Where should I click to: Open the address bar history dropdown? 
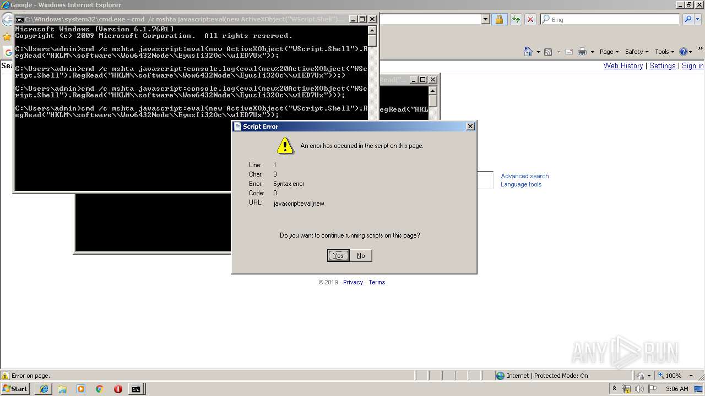[485, 19]
